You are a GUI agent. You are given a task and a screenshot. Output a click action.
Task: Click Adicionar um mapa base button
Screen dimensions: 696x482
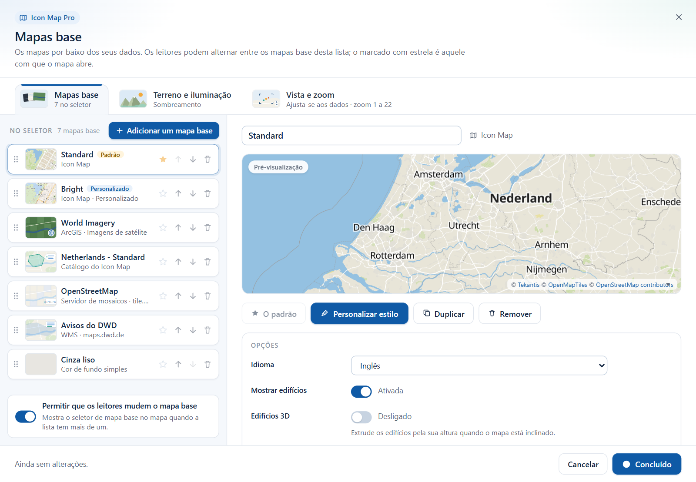164,131
